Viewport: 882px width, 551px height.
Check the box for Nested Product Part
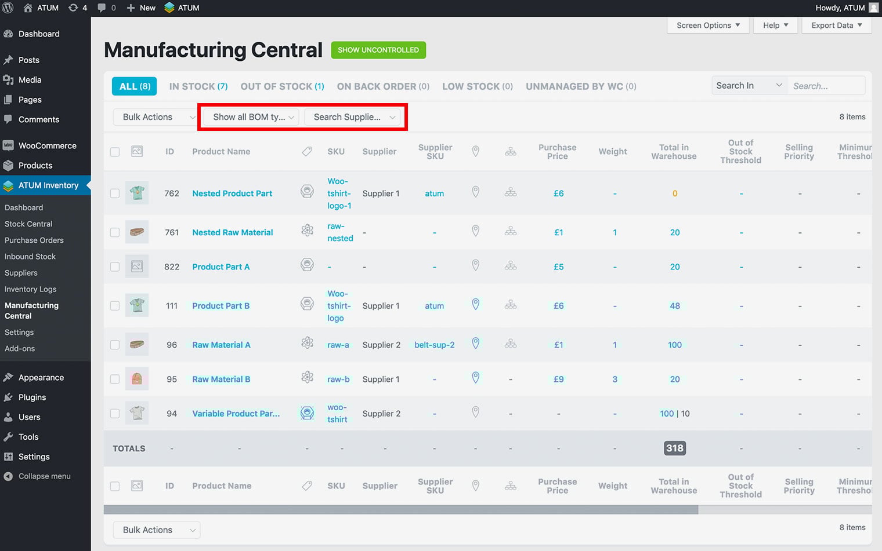(115, 194)
